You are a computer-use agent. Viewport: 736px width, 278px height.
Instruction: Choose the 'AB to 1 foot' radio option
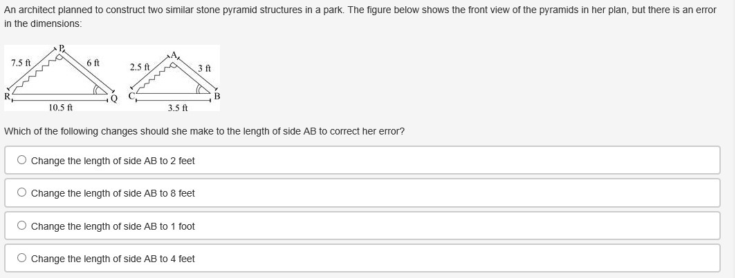pos(22,226)
